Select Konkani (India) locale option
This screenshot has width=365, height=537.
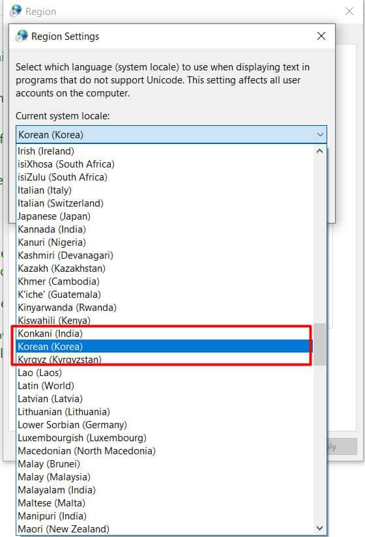point(165,333)
